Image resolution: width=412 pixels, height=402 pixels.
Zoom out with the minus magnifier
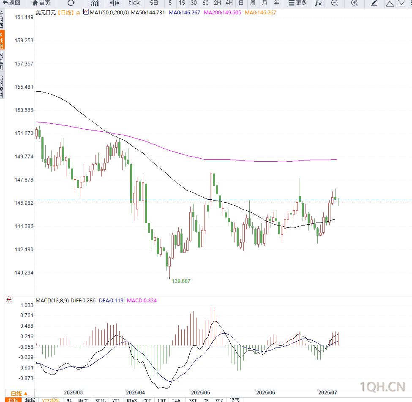pos(334,3)
